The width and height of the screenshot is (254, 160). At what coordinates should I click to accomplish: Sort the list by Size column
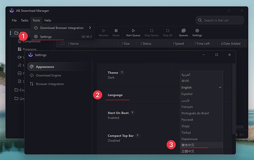coord(126,44)
